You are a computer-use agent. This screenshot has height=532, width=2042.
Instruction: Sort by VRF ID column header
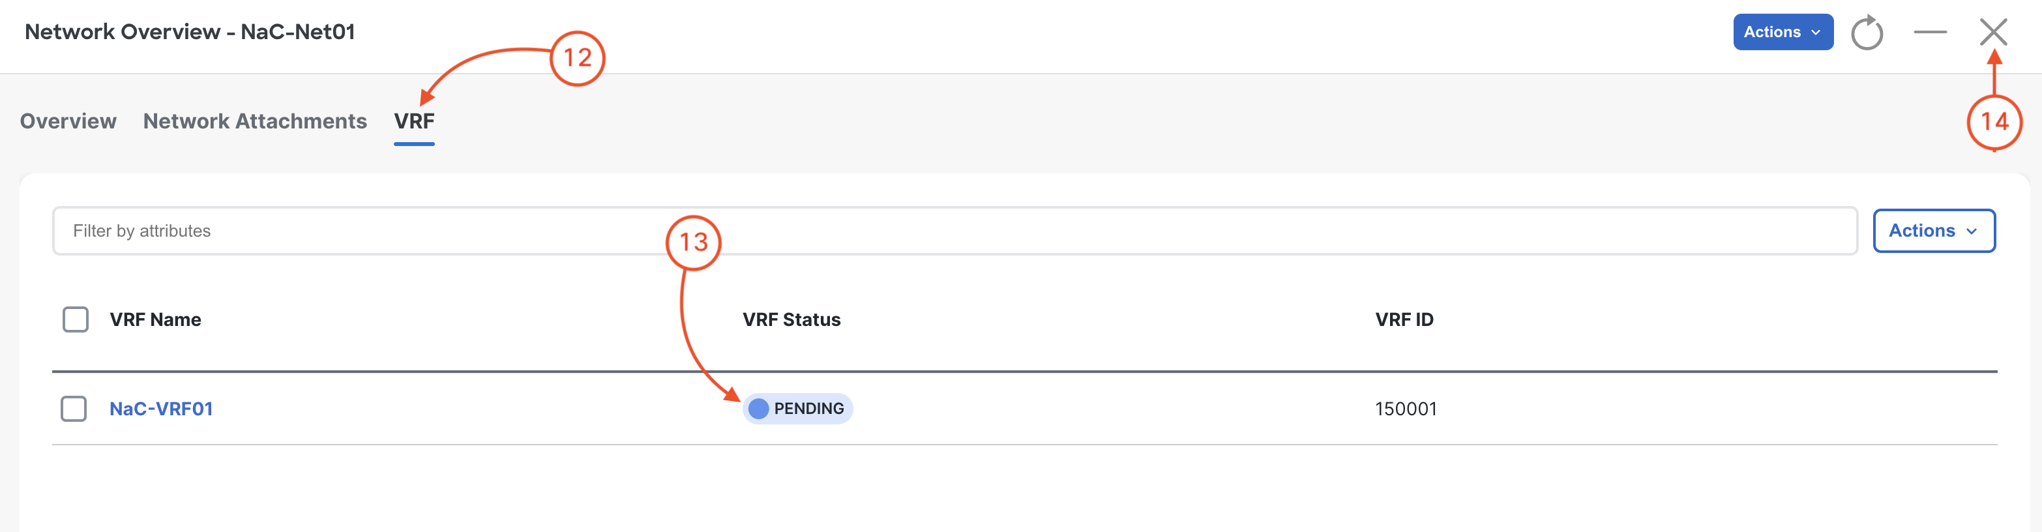[x=1404, y=319]
